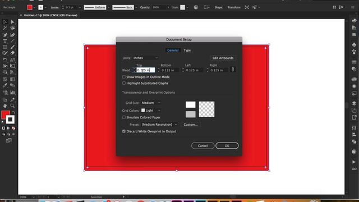Expand the fill color dropdown in control bar
Image resolution: width=359 pixels, height=202 pixels.
(35, 7)
